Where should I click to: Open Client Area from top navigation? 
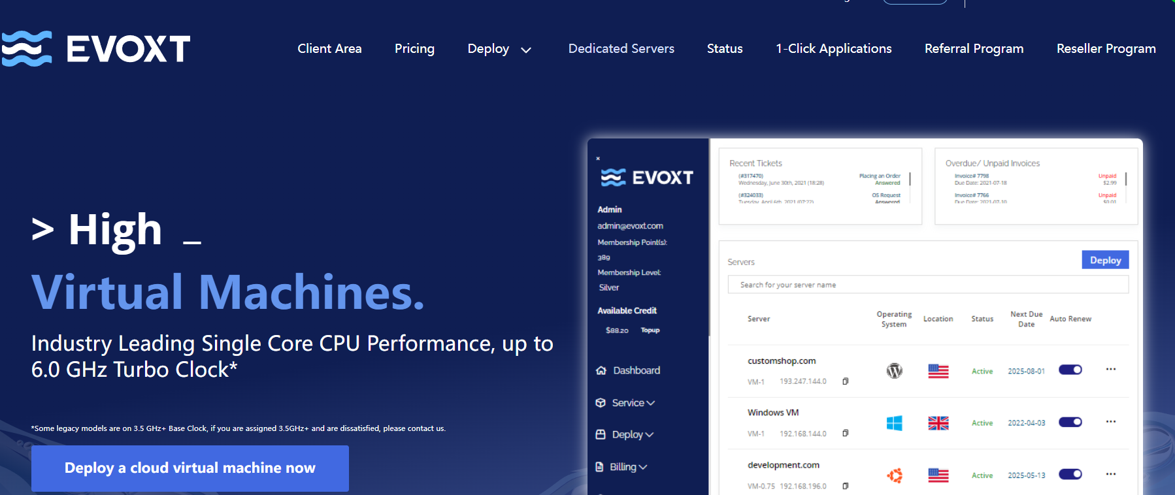tap(329, 48)
